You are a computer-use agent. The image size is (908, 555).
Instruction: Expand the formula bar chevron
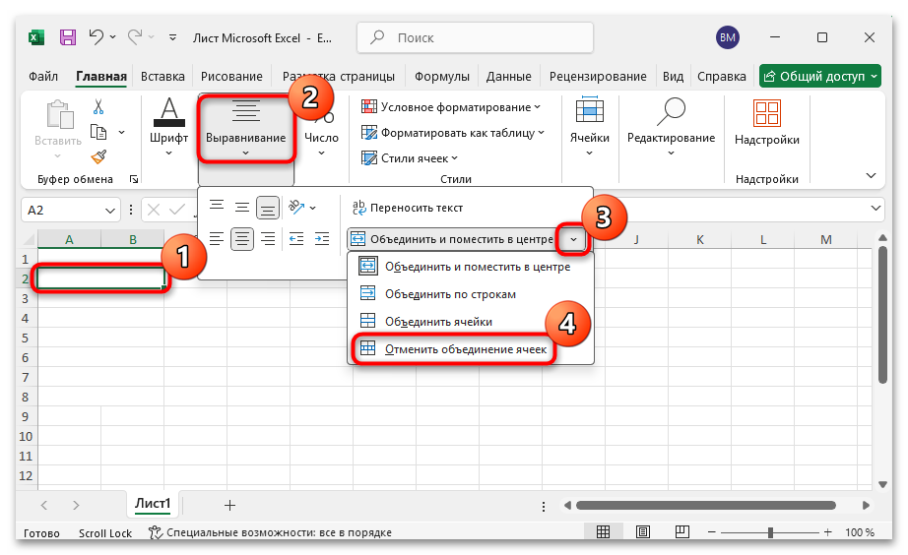pyautogui.click(x=876, y=209)
